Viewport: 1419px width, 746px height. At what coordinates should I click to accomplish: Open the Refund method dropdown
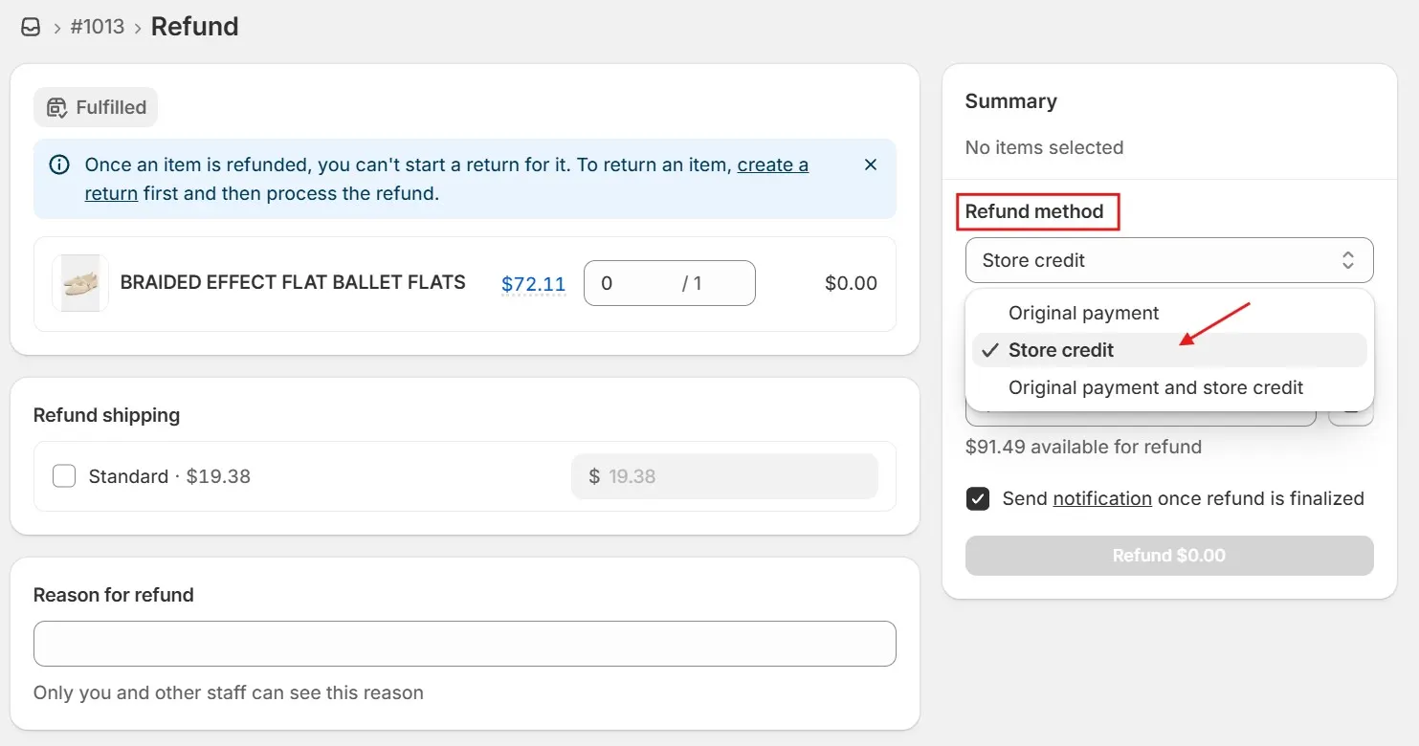coord(1169,260)
